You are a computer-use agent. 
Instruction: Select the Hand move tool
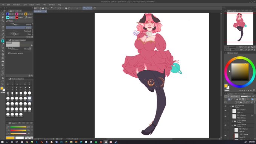coord(3,17)
